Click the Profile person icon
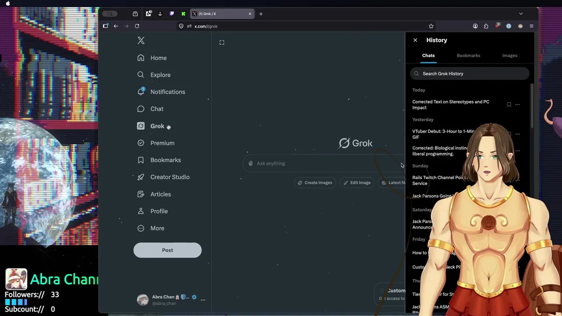The image size is (562, 316). (140, 211)
